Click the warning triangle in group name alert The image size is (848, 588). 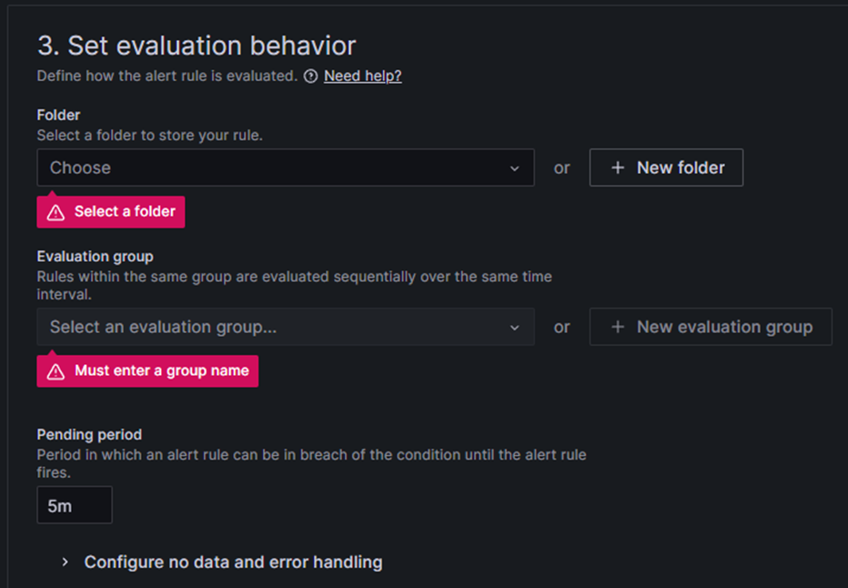click(x=56, y=371)
